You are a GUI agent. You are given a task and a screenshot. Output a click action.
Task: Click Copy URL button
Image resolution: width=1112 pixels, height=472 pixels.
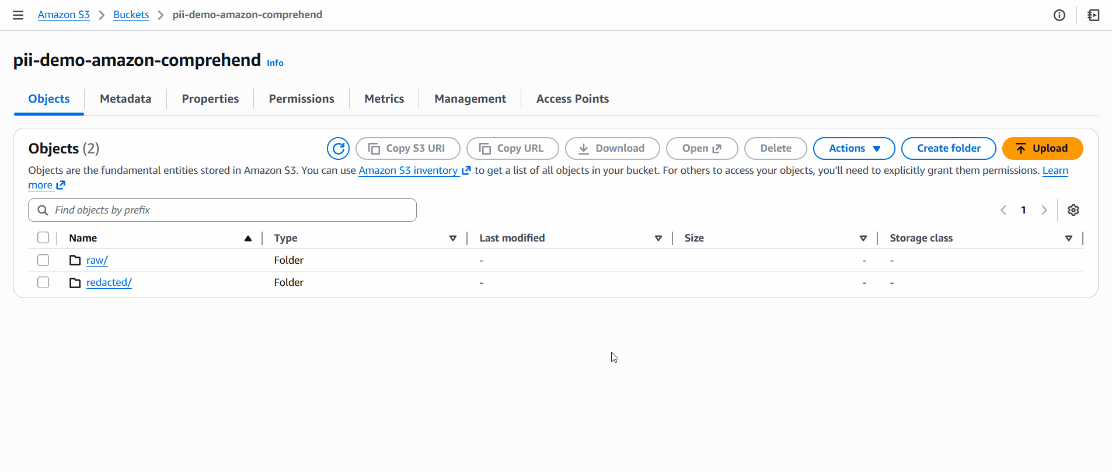[513, 148]
